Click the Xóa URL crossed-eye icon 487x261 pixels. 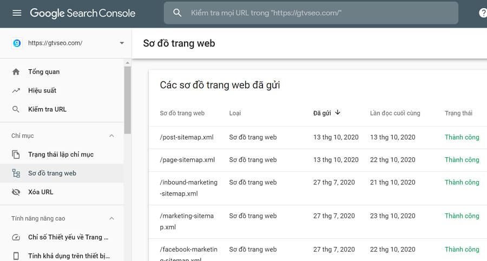(x=16, y=192)
